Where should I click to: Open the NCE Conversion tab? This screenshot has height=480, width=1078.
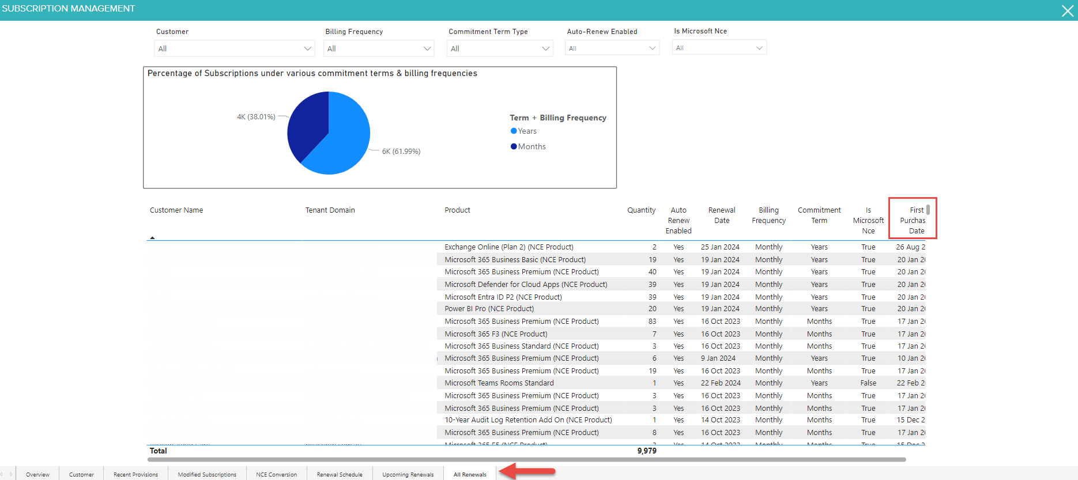pyautogui.click(x=276, y=474)
